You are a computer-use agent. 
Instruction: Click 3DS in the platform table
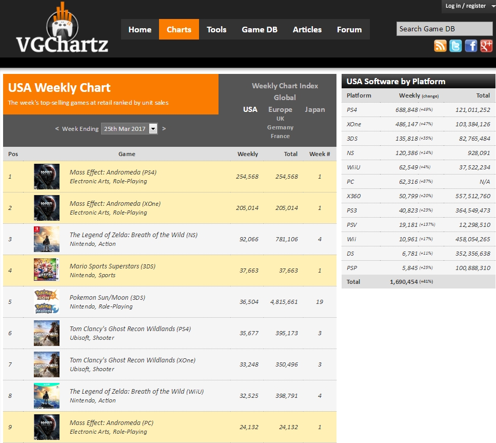tap(352, 139)
